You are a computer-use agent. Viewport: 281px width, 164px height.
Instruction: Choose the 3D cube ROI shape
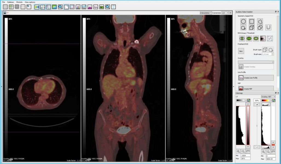(x=251, y=28)
